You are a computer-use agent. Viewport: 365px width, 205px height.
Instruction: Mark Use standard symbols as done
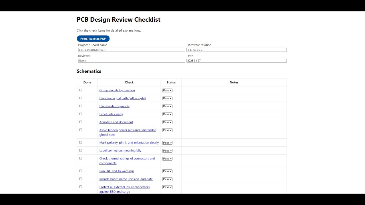[x=80, y=106]
